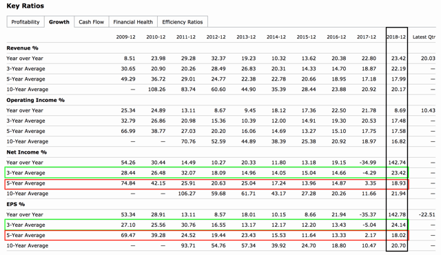Switch to the Efficiency Ratios tab
Viewport: 441px width, 255px height.
tap(183, 22)
